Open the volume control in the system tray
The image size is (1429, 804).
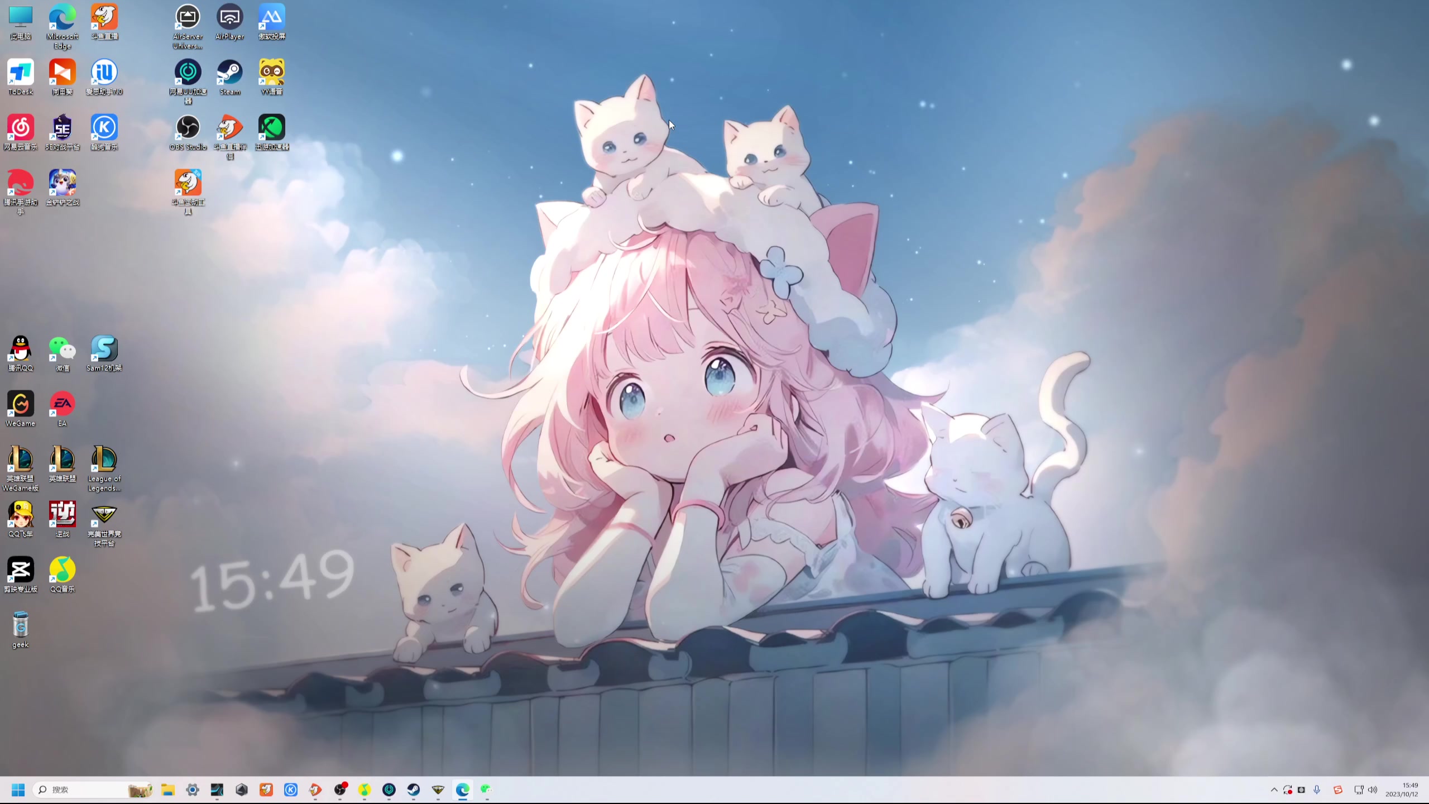1373,789
